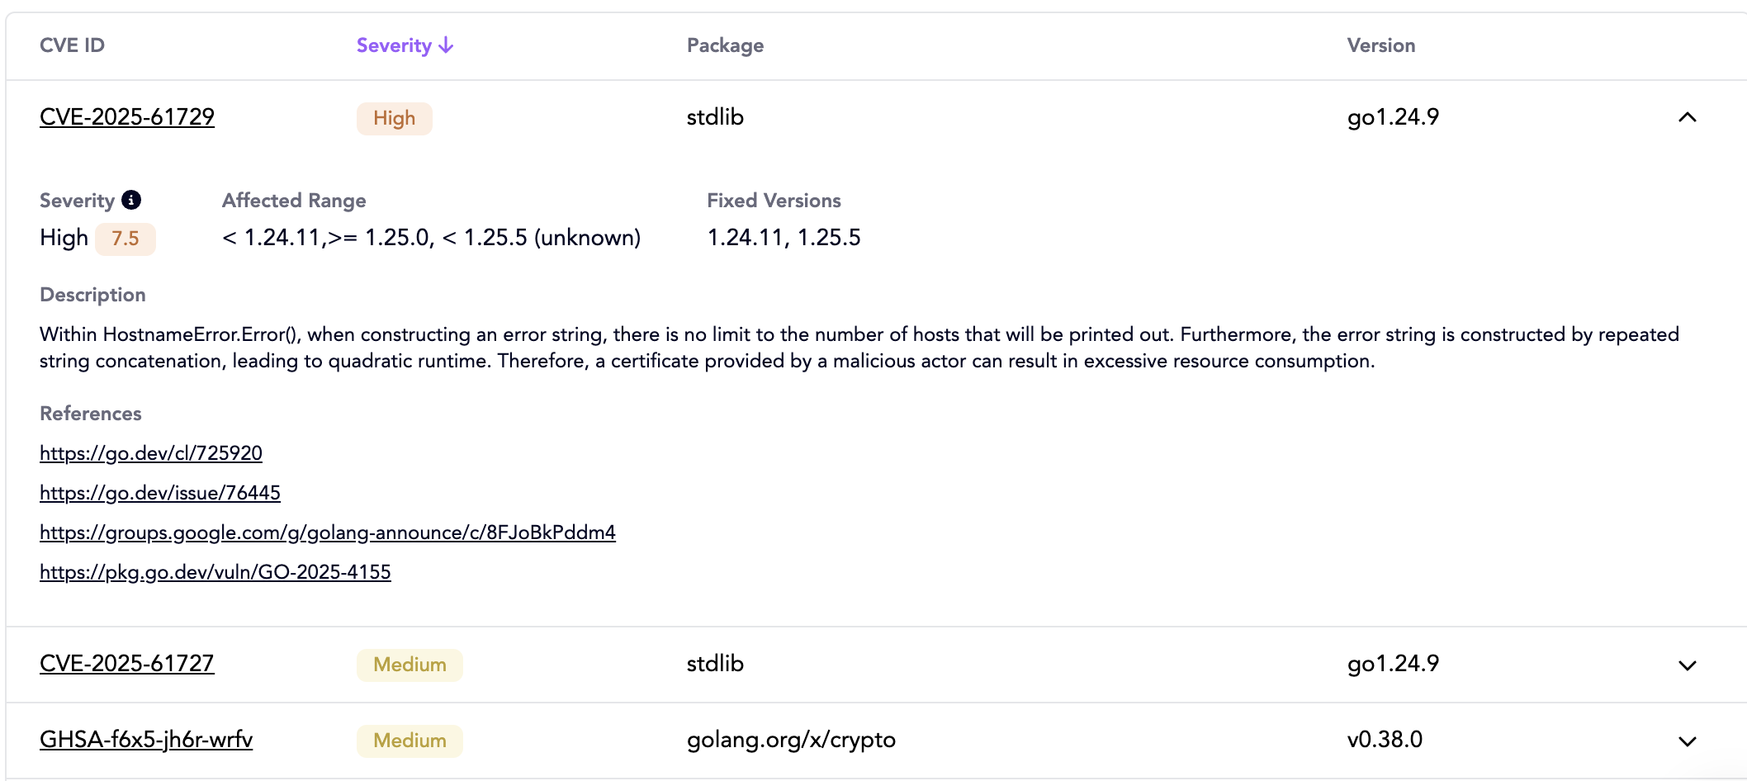Viewport: 1747px width, 781px height.
Task: Open the golang-announce Google Groups link
Action: tap(328, 532)
